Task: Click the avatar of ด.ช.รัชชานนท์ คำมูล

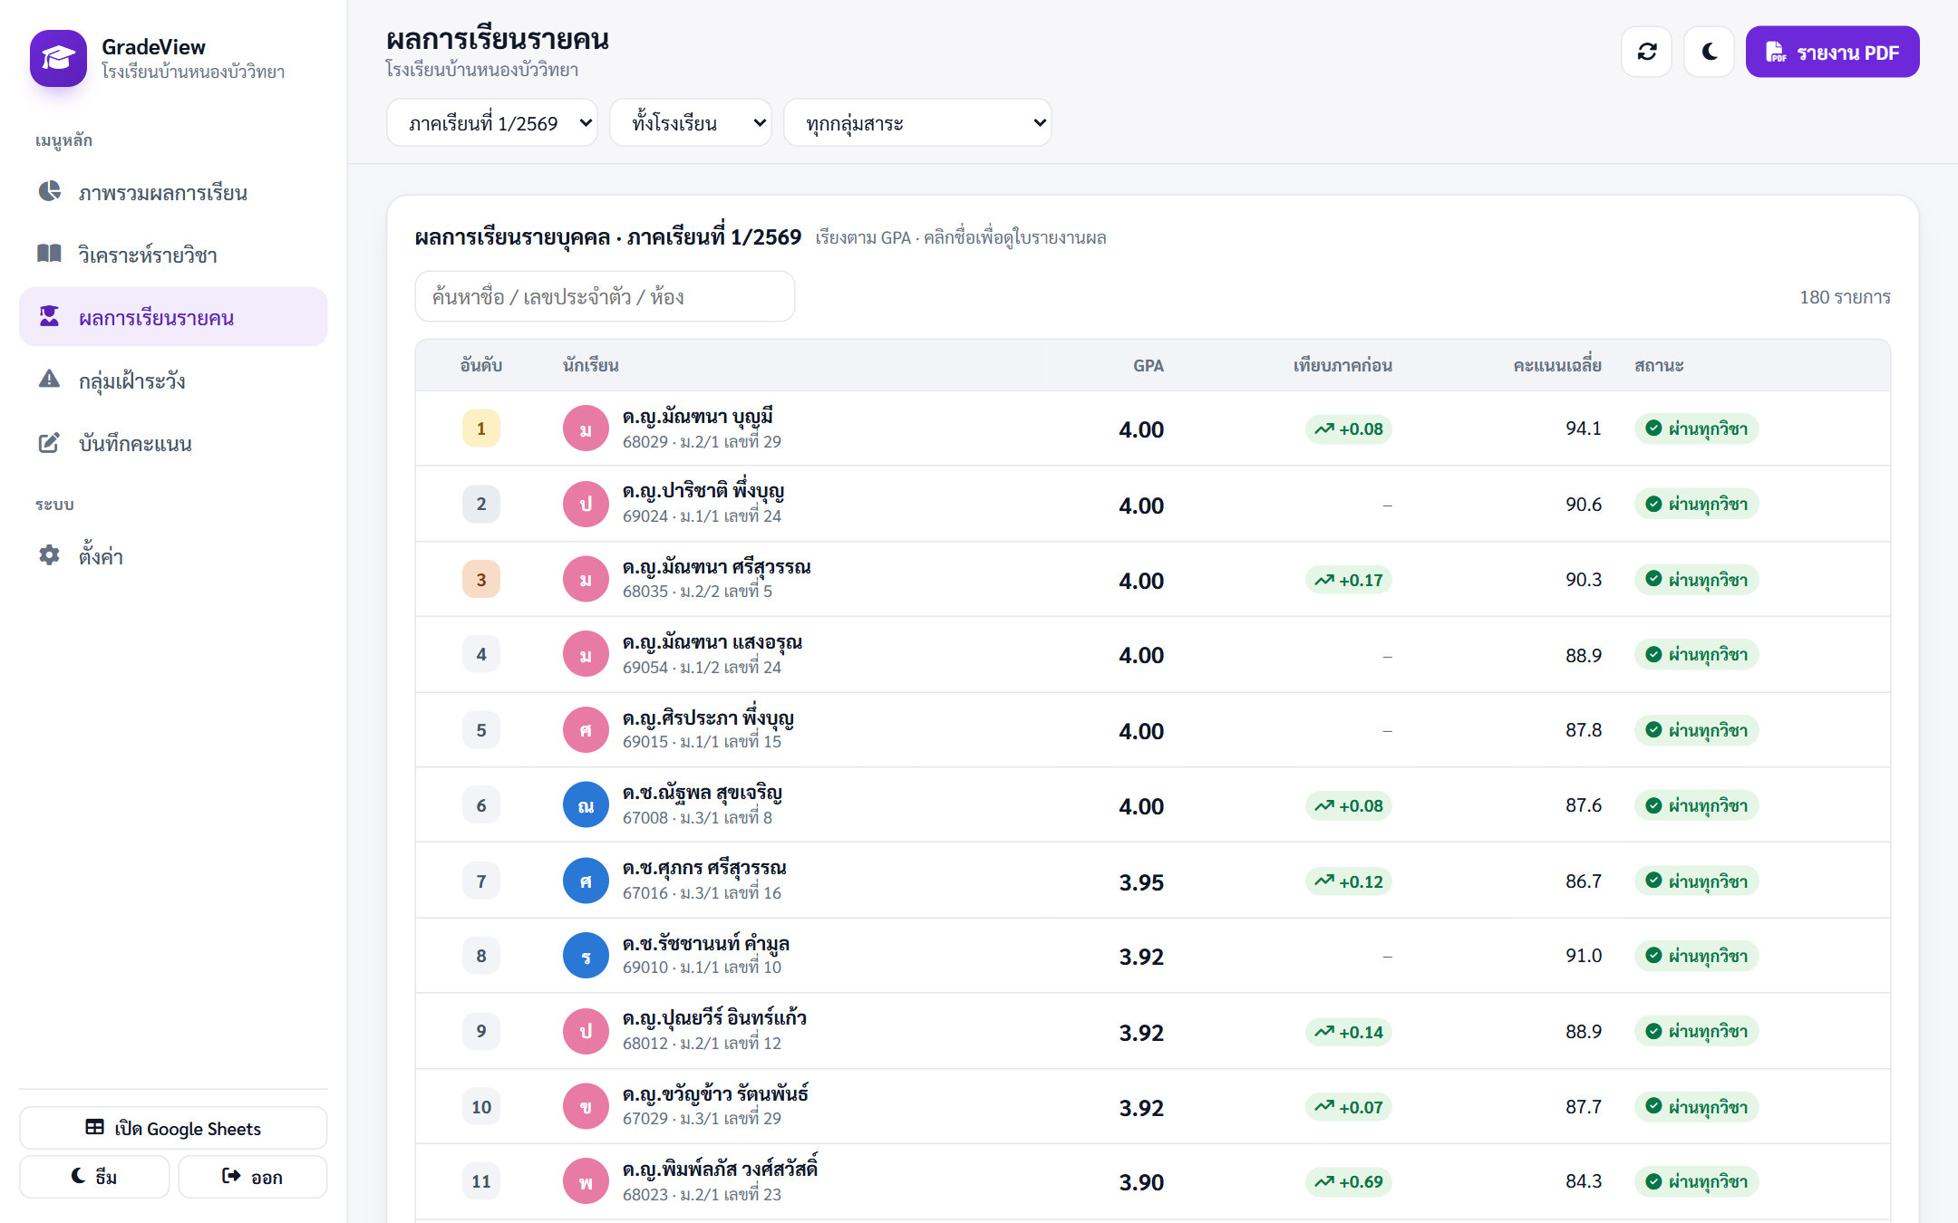Action: coord(586,956)
